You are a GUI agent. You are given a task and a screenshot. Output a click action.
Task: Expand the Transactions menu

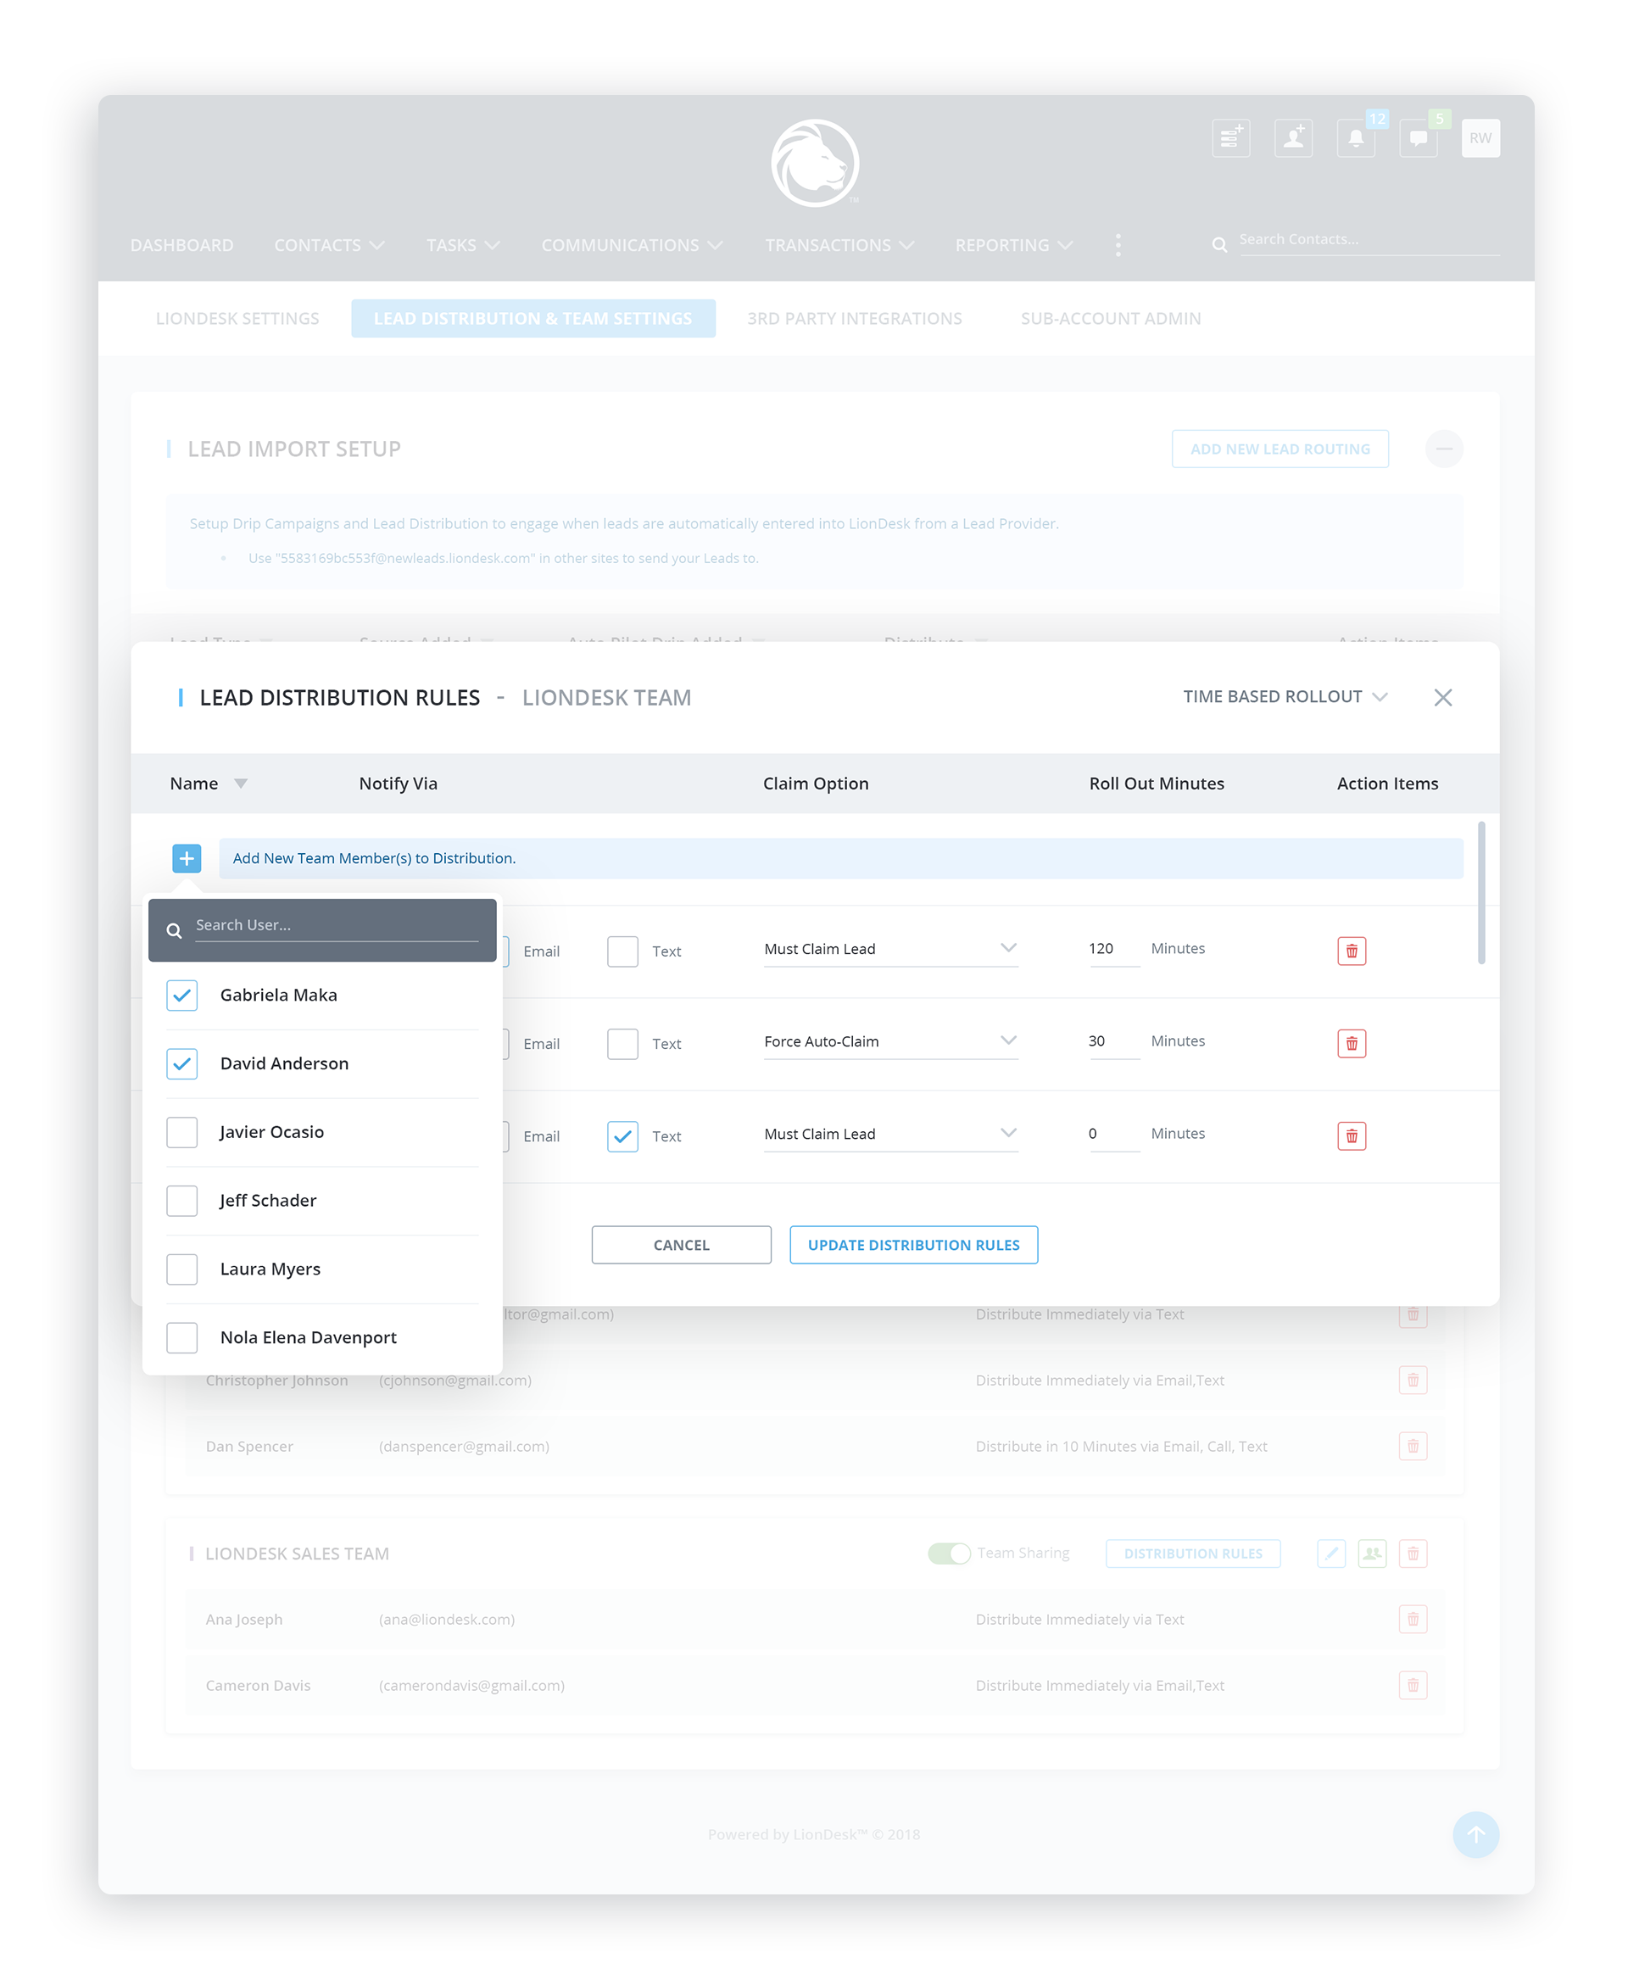(839, 245)
